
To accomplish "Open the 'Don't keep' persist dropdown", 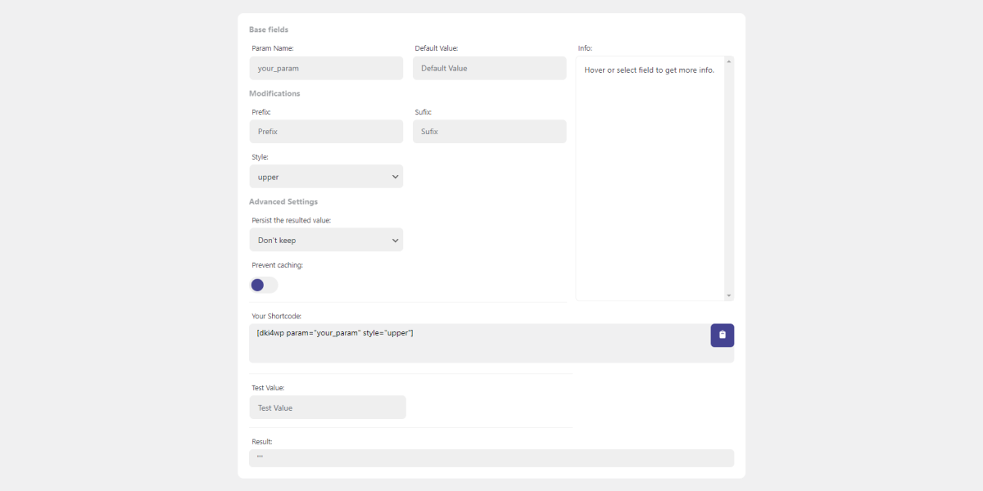I will [326, 239].
